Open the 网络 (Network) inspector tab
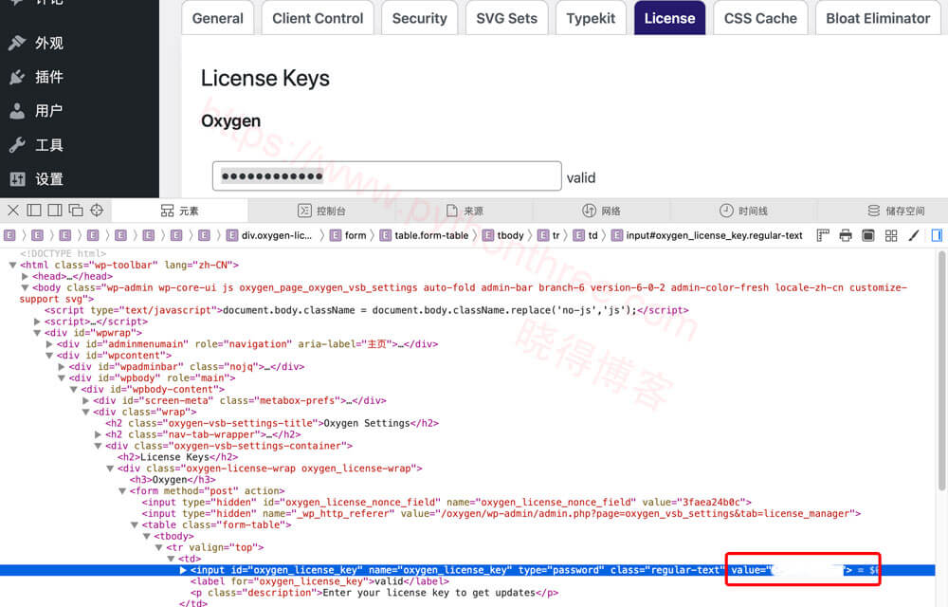This screenshot has height=607, width=948. (x=602, y=211)
